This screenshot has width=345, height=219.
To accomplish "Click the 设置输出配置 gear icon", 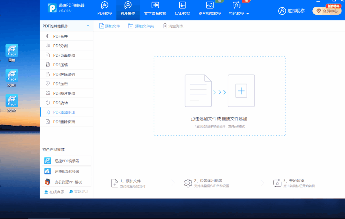I will click(188, 183).
